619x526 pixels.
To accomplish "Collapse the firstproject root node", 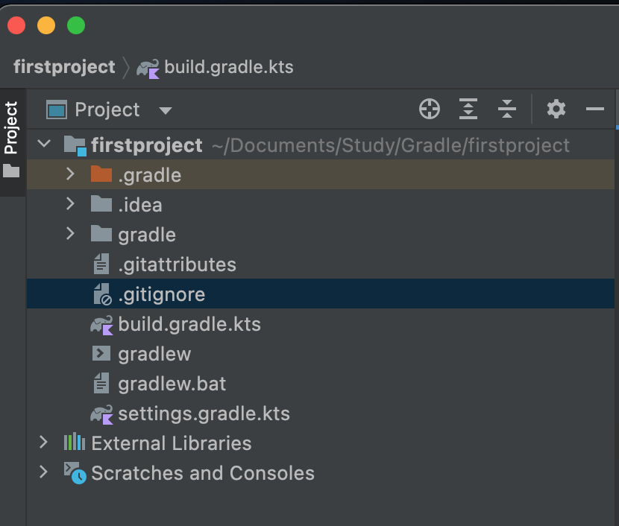I will pyautogui.click(x=44, y=144).
